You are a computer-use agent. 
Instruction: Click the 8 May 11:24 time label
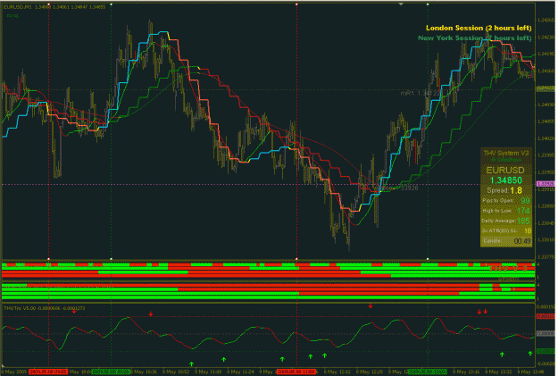click(240, 372)
